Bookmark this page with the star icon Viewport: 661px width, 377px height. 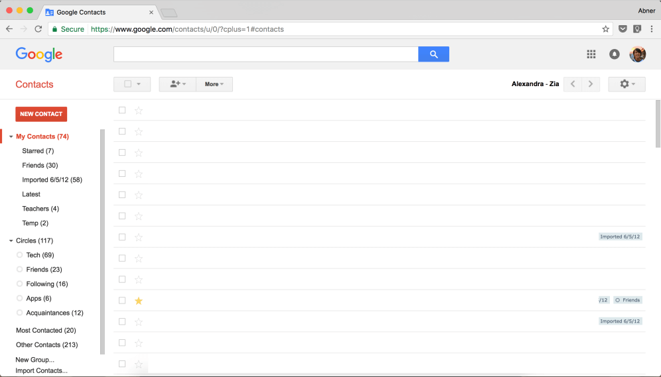(x=605, y=29)
